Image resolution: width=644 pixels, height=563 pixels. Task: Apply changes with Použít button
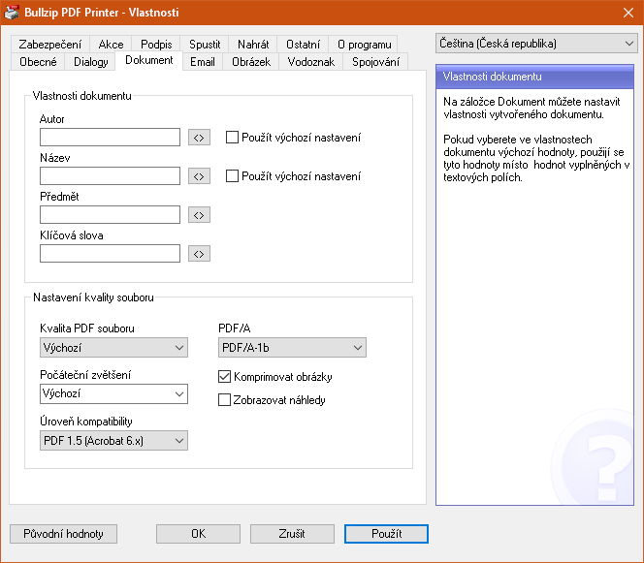click(x=386, y=534)
